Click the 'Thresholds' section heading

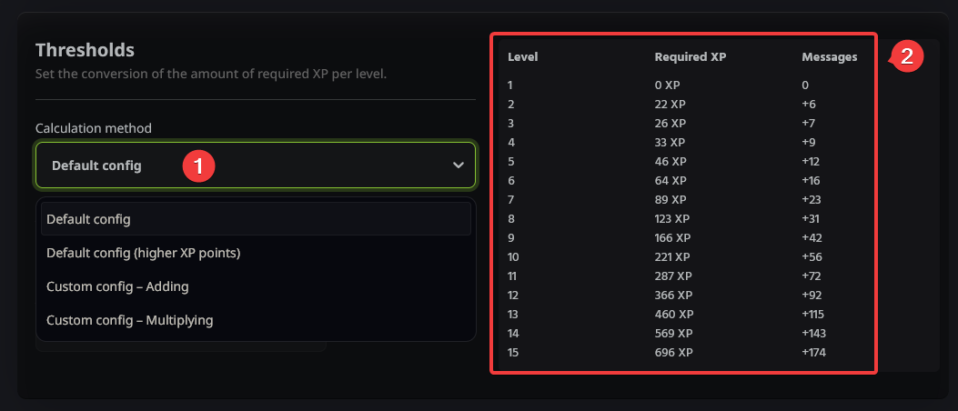(85, 49)
